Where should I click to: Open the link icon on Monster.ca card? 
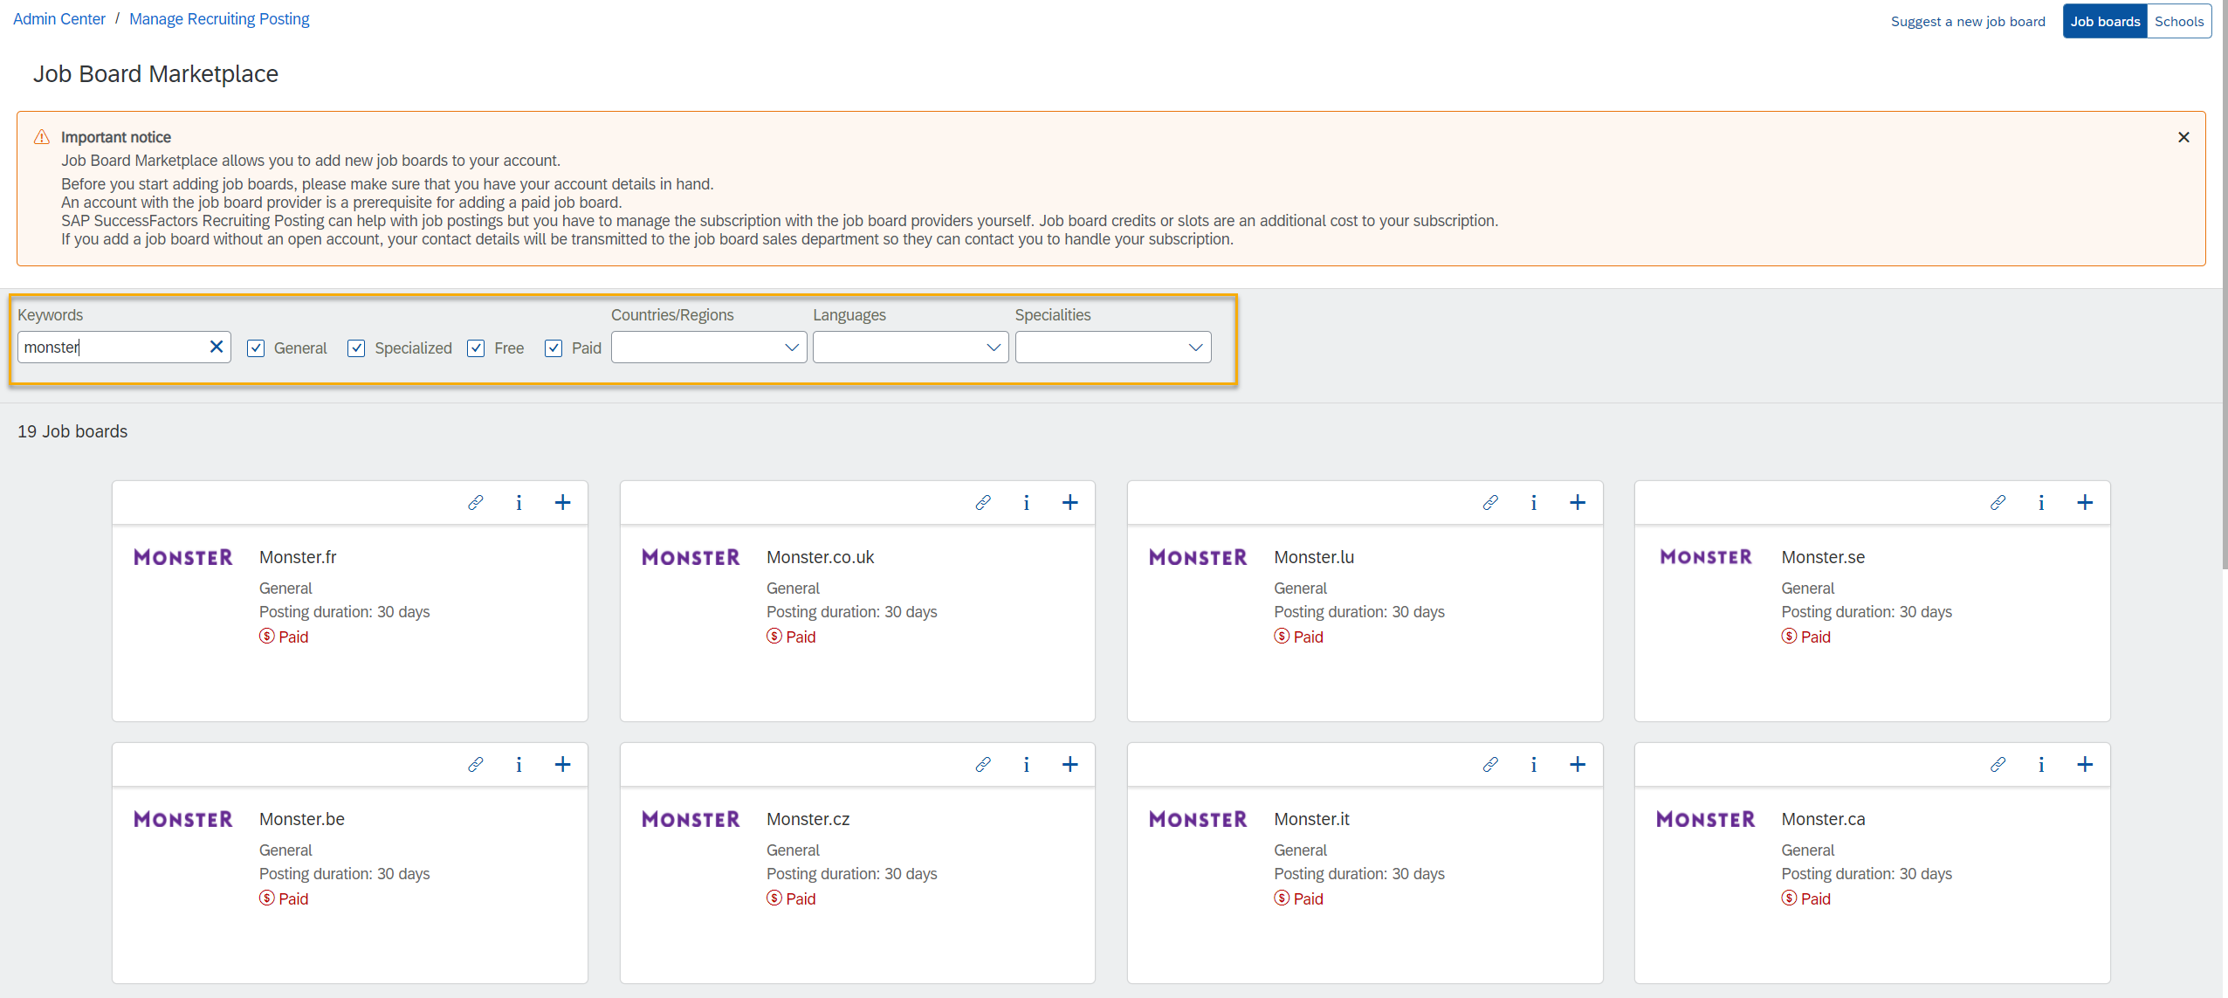click(1998, 764)
